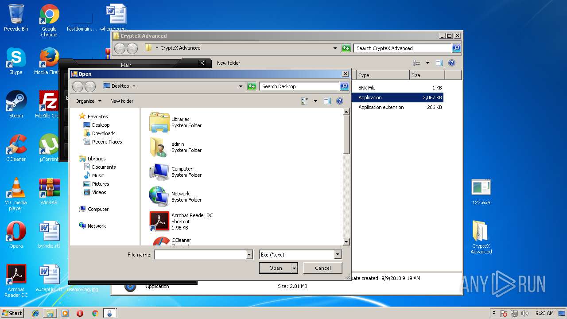Click into the File name input field
This screenshot has height=319, width=567.
pyautogui.click(x=200, y=255)
